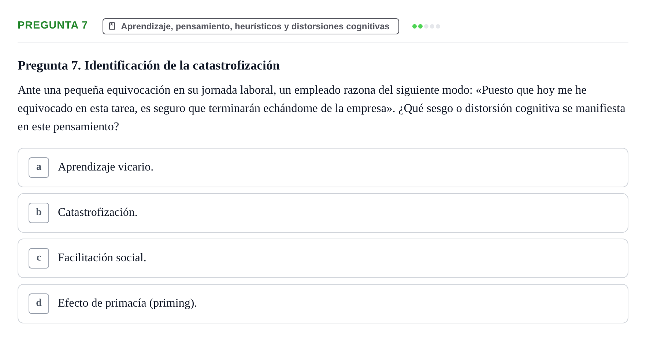The height and width of the screenshot is (341, 646).
Task: Click empty area of Facilitación social card
Action: (x=385, y=258)
